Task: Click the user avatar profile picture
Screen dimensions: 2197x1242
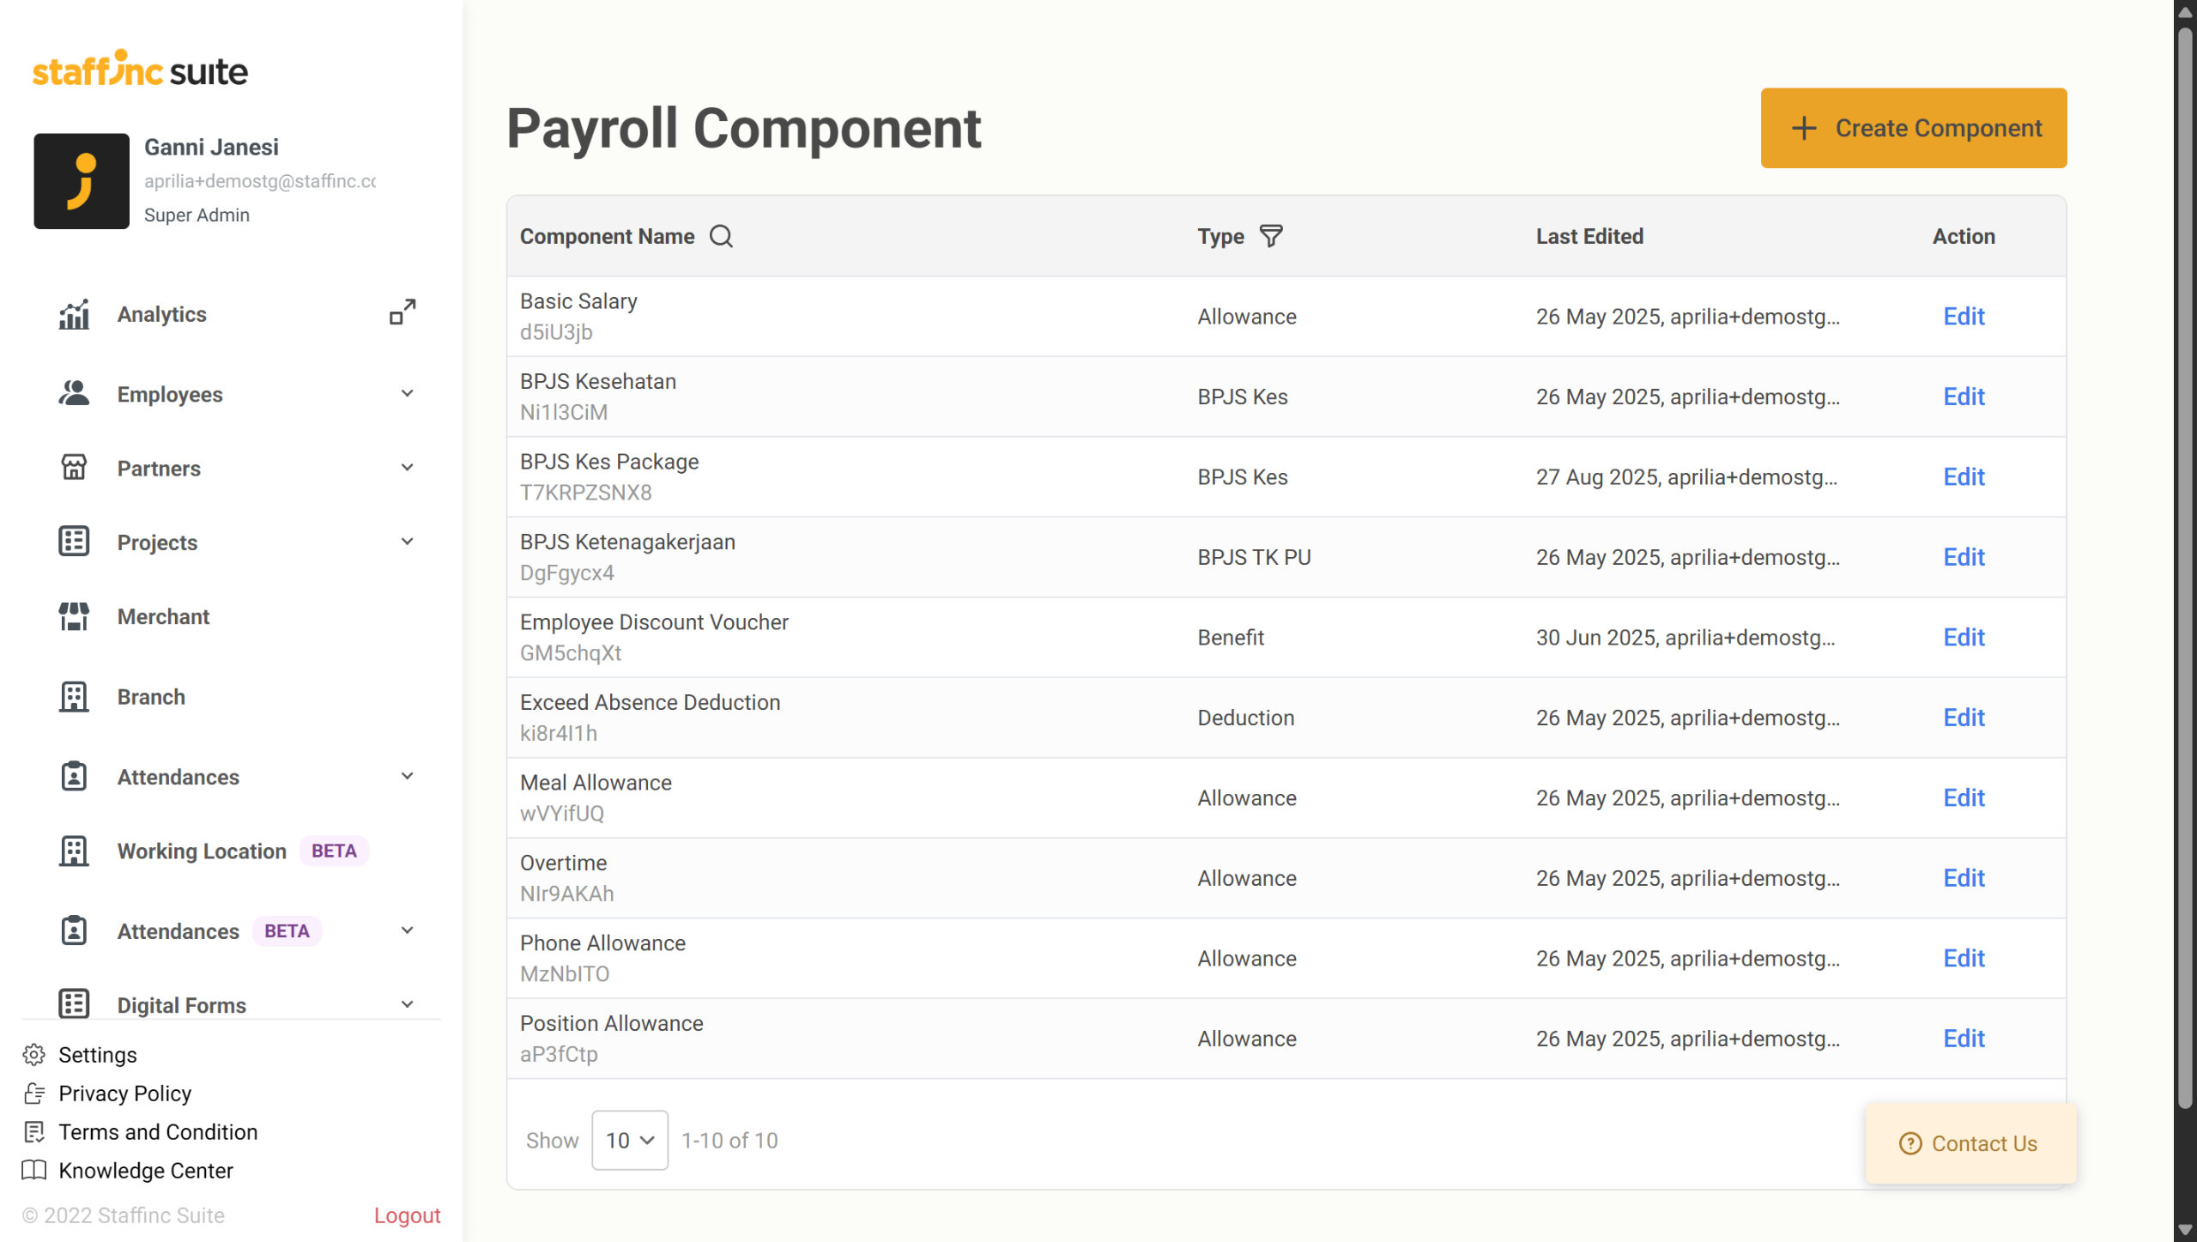Action: point(82,181)
